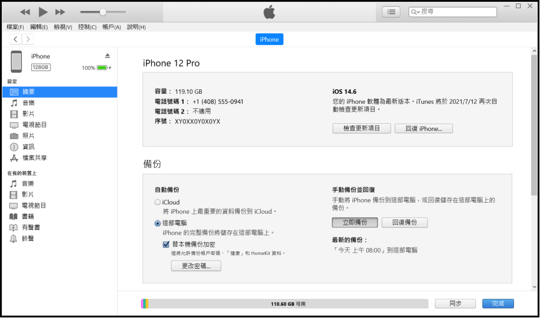Open the list view icon near search
This screenshot has width=540, height=318.
[391, 12]
